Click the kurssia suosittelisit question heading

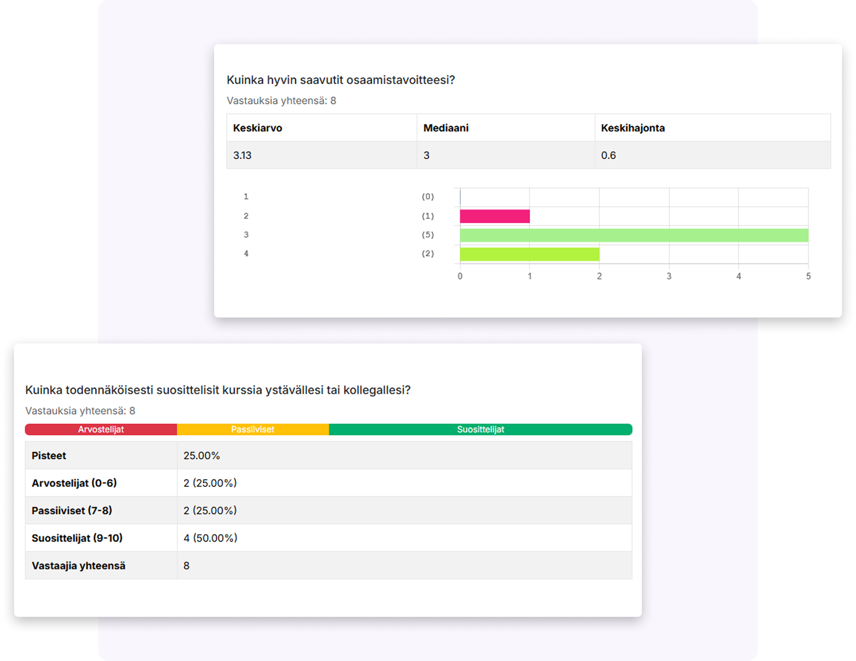218,390
